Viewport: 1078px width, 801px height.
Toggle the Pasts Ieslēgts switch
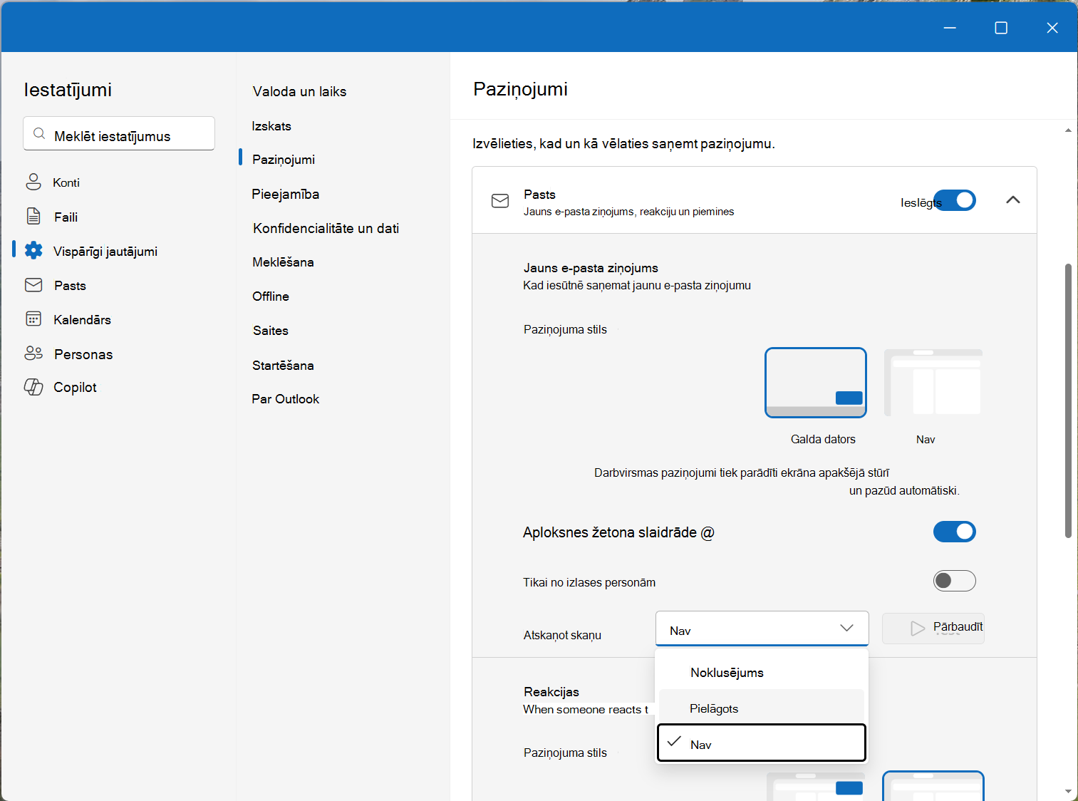point(955,200)
